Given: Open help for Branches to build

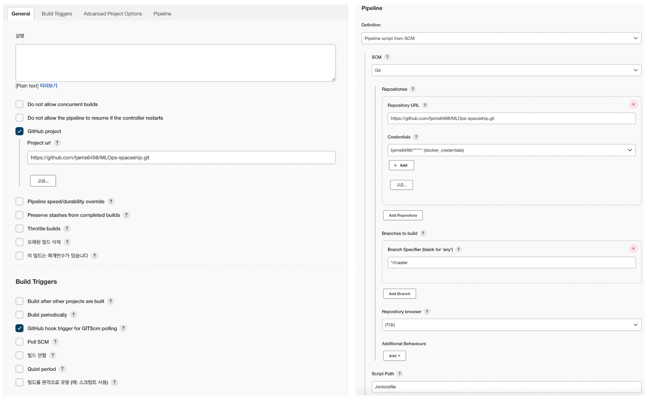Looking at the screenshot, I should tap(423, 233).
